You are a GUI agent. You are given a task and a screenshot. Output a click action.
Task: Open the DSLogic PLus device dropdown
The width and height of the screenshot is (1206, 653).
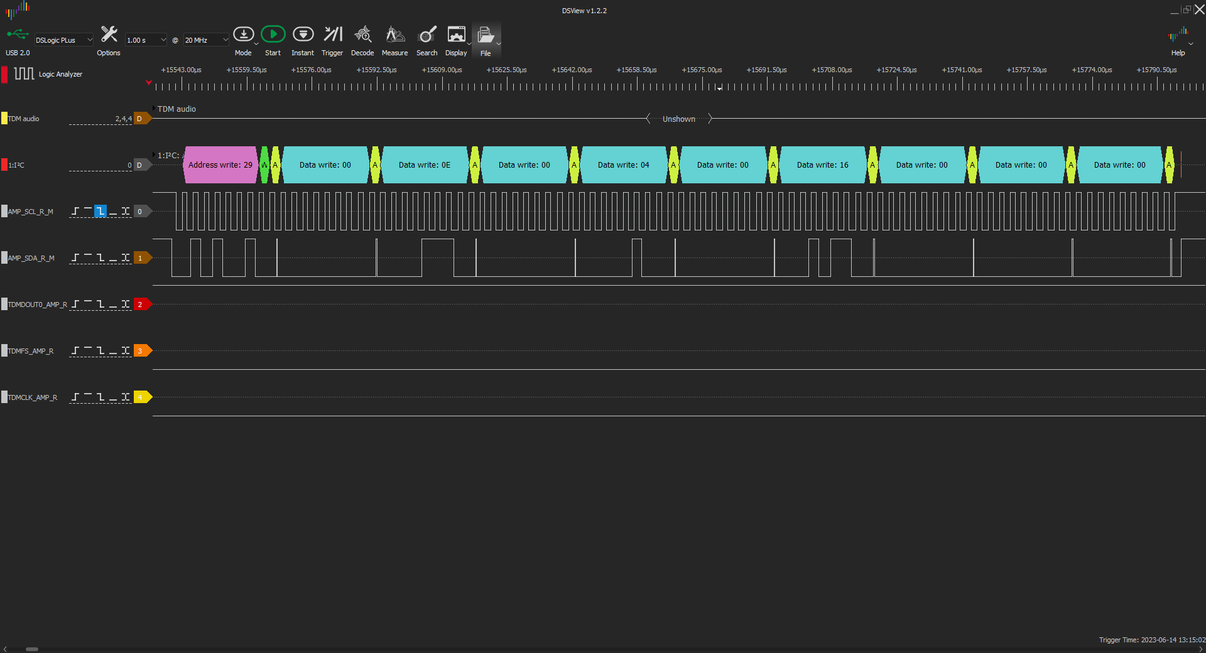point(63,40)
